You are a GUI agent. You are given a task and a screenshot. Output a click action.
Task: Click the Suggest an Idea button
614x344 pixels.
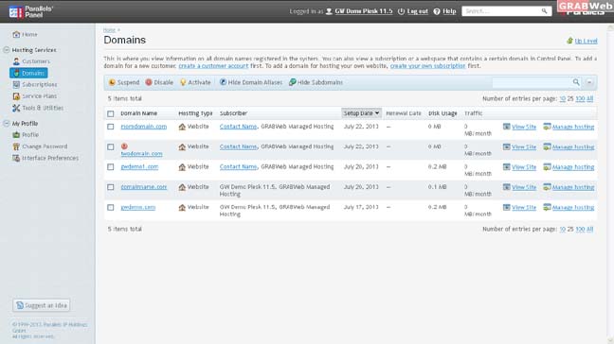click(x=41, y=305)
